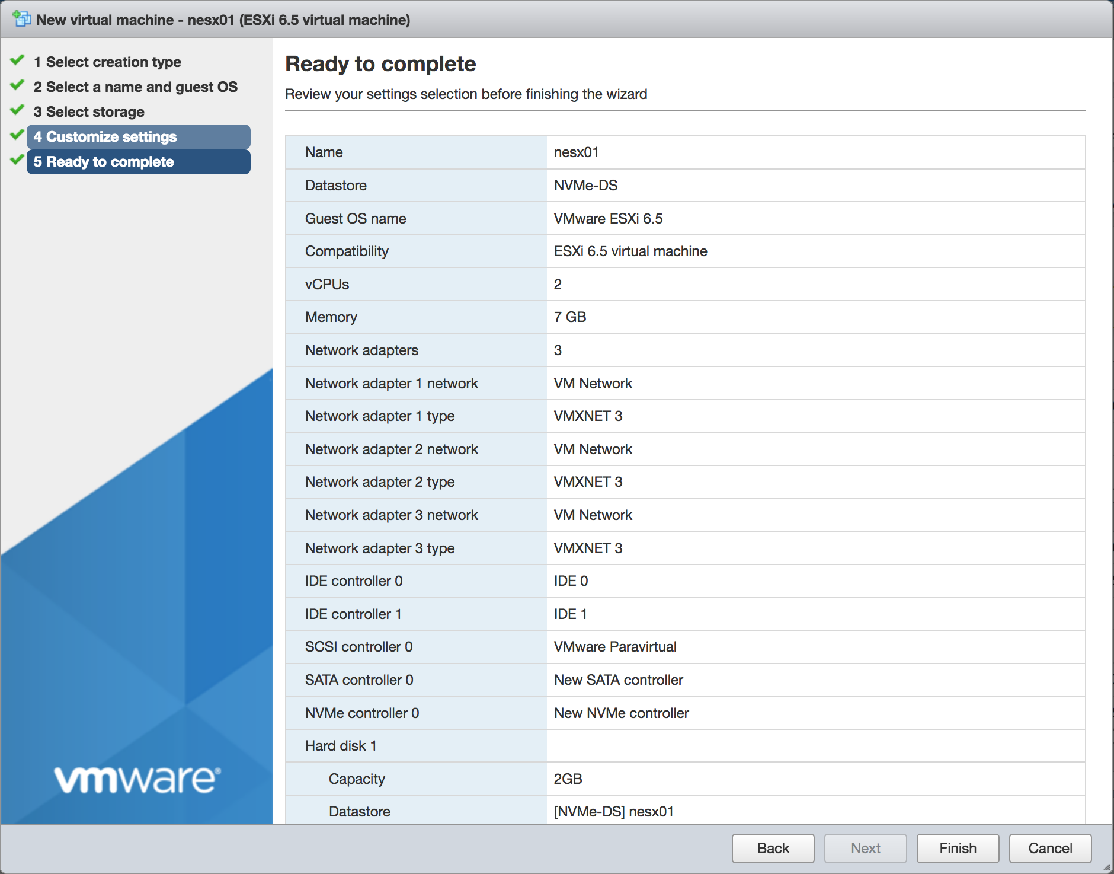Image resolution: width=1114 pixels, height=874 pixels.
Task: Return to step 4 Customize settings
Action: click(138, 137)
